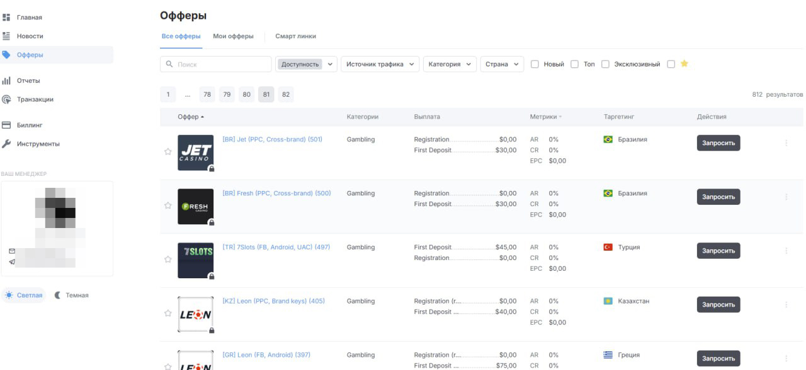Click the Инструменты wrench icon
The width and height of the screenshot is (806, 370).
coord(6,144)
